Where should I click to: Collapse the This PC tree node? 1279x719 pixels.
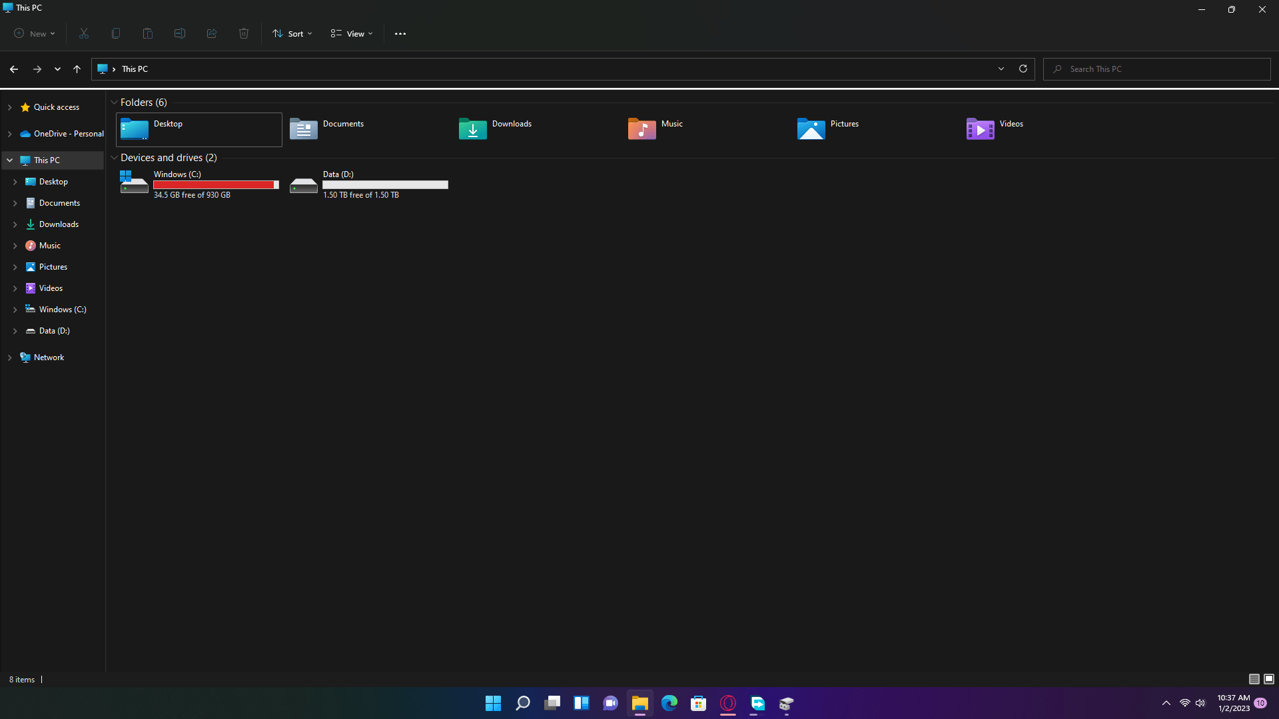pyautogui.click(x=10, y=160)
